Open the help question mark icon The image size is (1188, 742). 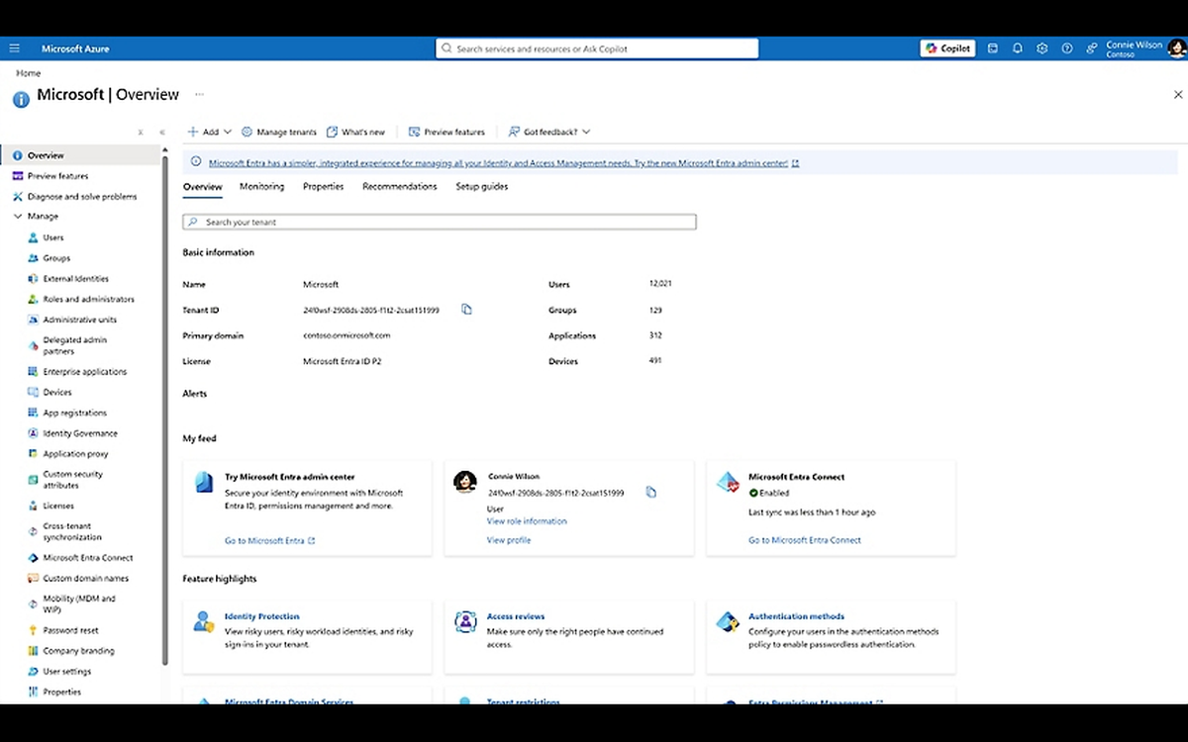point(1066,48)
